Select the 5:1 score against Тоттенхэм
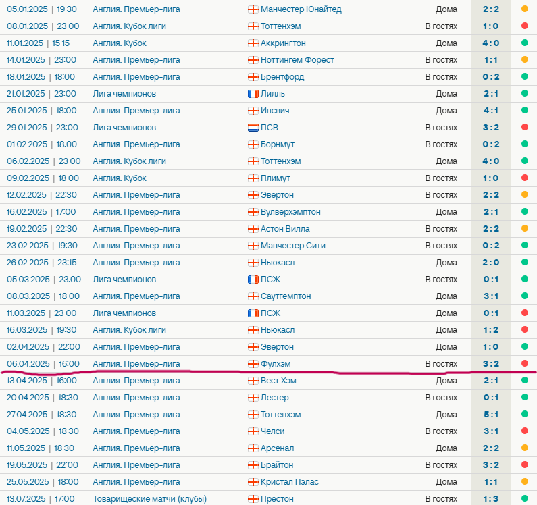The height and width of the screenshot is (505, 537). [x=491, y=415]
